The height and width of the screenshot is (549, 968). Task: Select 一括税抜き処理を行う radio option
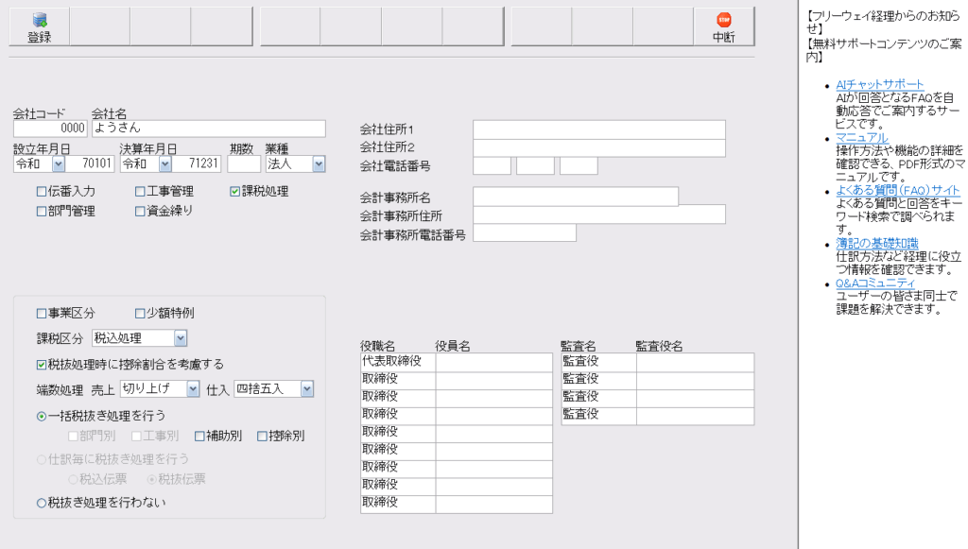tap(42, 415)
